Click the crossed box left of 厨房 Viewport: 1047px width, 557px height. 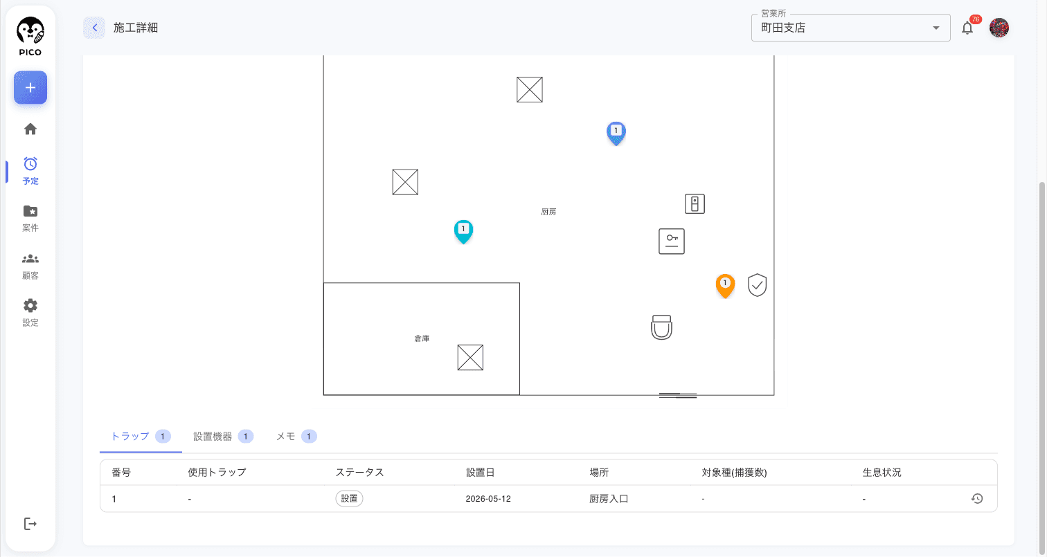[x=405, y=182]
